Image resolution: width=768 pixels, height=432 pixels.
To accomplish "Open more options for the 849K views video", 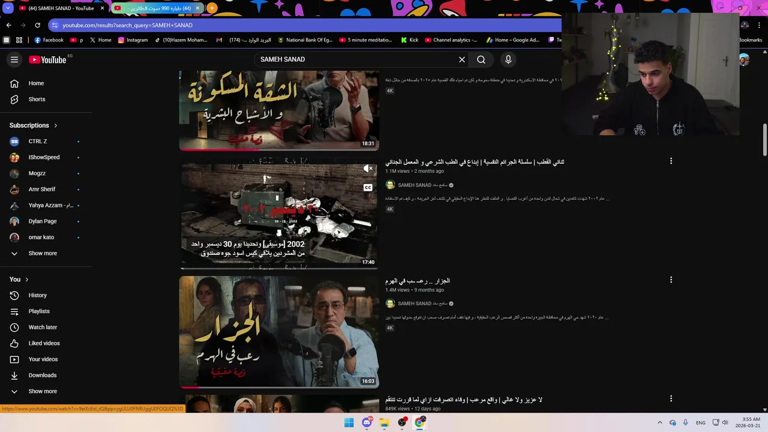I will pyautogui.click(x=671, y=398).
